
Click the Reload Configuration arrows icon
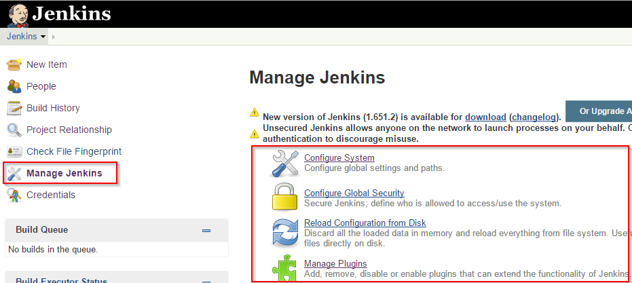[x=285, y=233]
